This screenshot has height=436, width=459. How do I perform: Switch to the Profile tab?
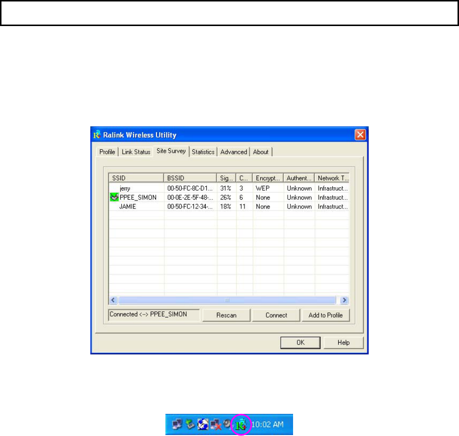107,152
